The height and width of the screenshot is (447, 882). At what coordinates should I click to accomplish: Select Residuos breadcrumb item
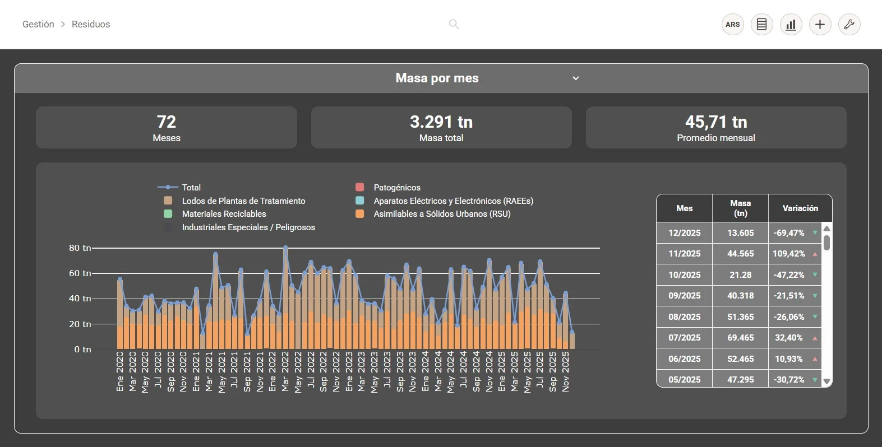[x=91, y=24]
